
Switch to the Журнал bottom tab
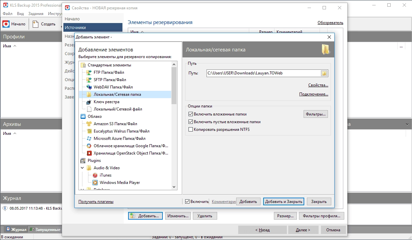click(16, 230)
